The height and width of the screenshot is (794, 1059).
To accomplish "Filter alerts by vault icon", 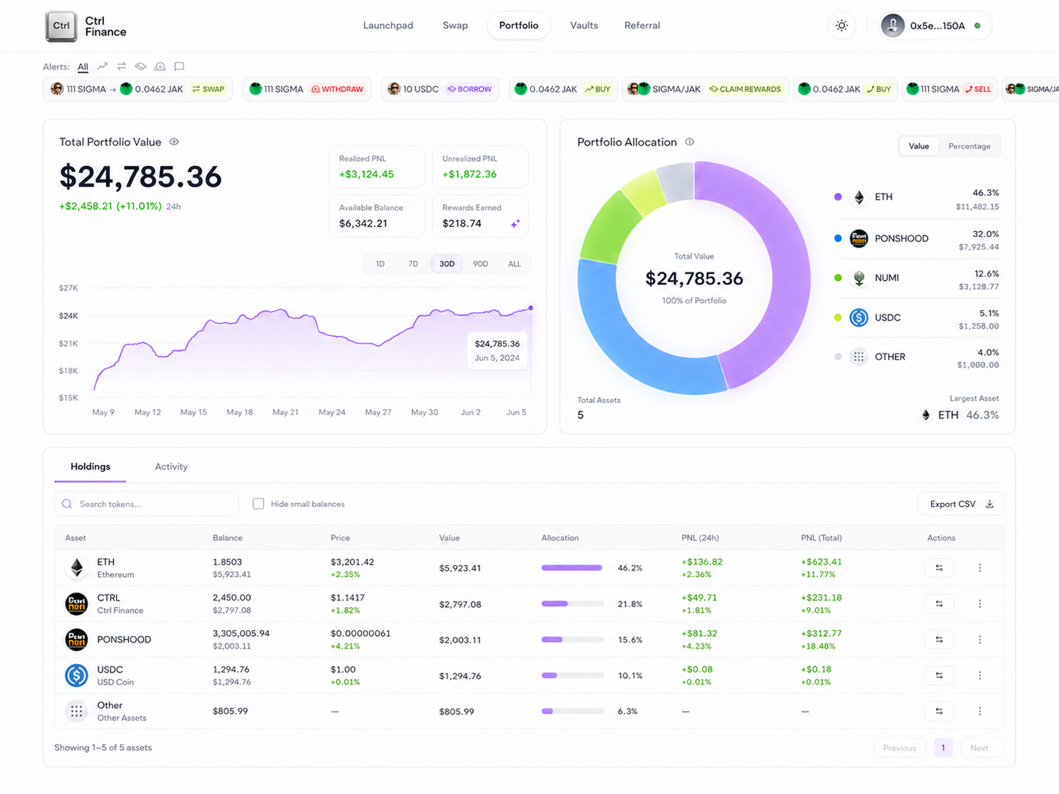I will click(x=160, y=66).
